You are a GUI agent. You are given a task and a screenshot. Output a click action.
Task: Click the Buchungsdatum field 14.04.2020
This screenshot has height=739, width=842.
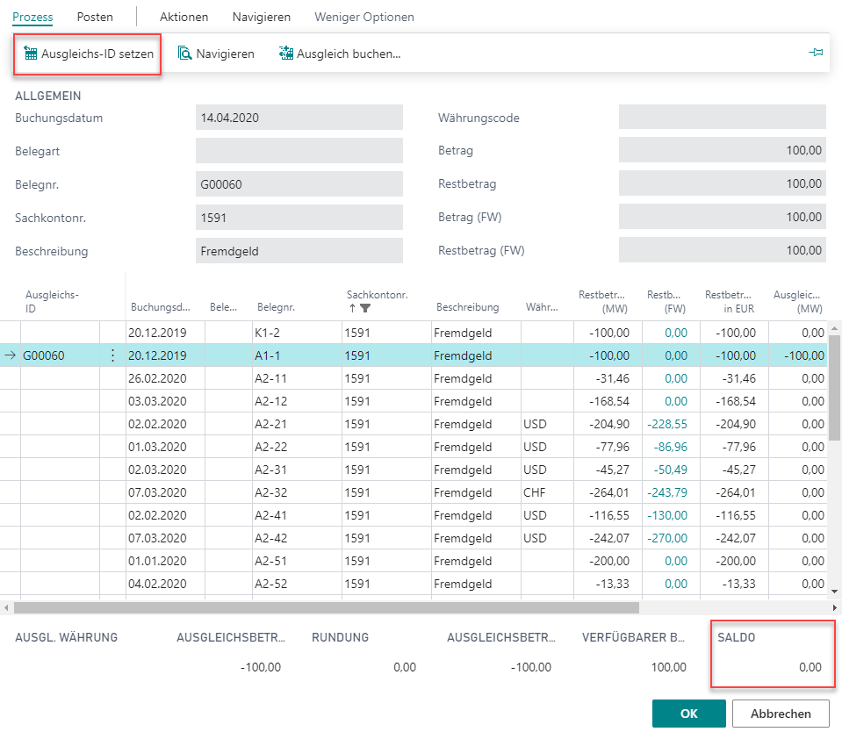point(299,118)
